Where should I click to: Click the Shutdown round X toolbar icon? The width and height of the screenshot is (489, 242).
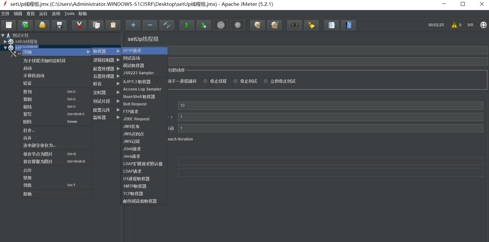[238, 25]
